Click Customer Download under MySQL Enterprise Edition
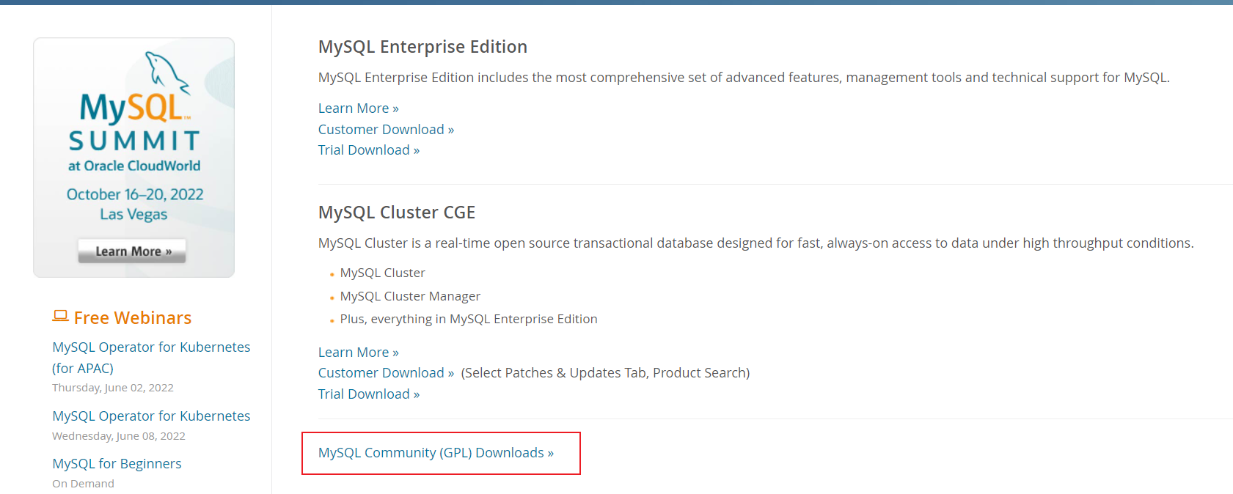1233x494 pixels. (x=386, y=130)
